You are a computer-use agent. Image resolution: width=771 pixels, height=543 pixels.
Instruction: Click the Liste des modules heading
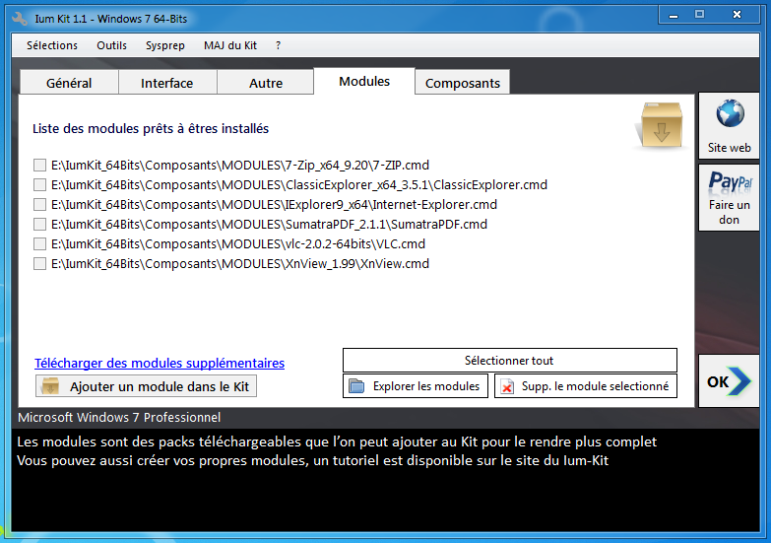[151, 128]
